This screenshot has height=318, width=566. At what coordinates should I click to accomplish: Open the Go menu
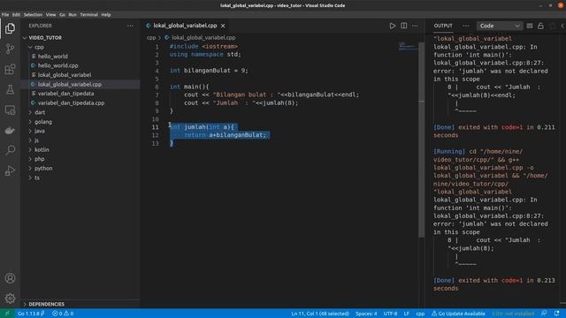click(x=63, y=15)
